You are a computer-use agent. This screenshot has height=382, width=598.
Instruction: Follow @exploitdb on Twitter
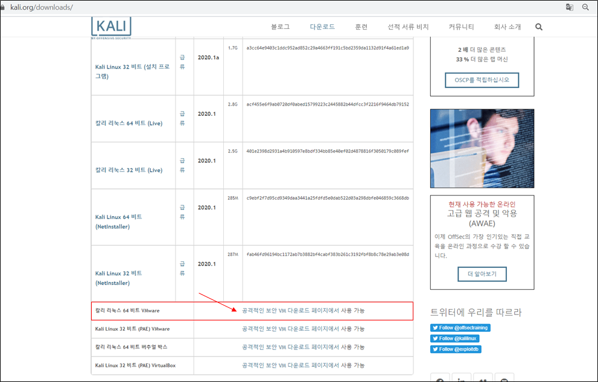click(456, 349)
